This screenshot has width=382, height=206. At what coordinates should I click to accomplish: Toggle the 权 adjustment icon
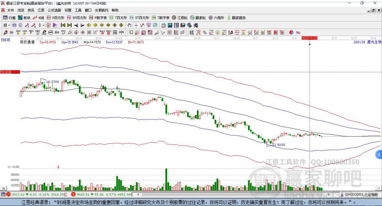coord(49,25)
